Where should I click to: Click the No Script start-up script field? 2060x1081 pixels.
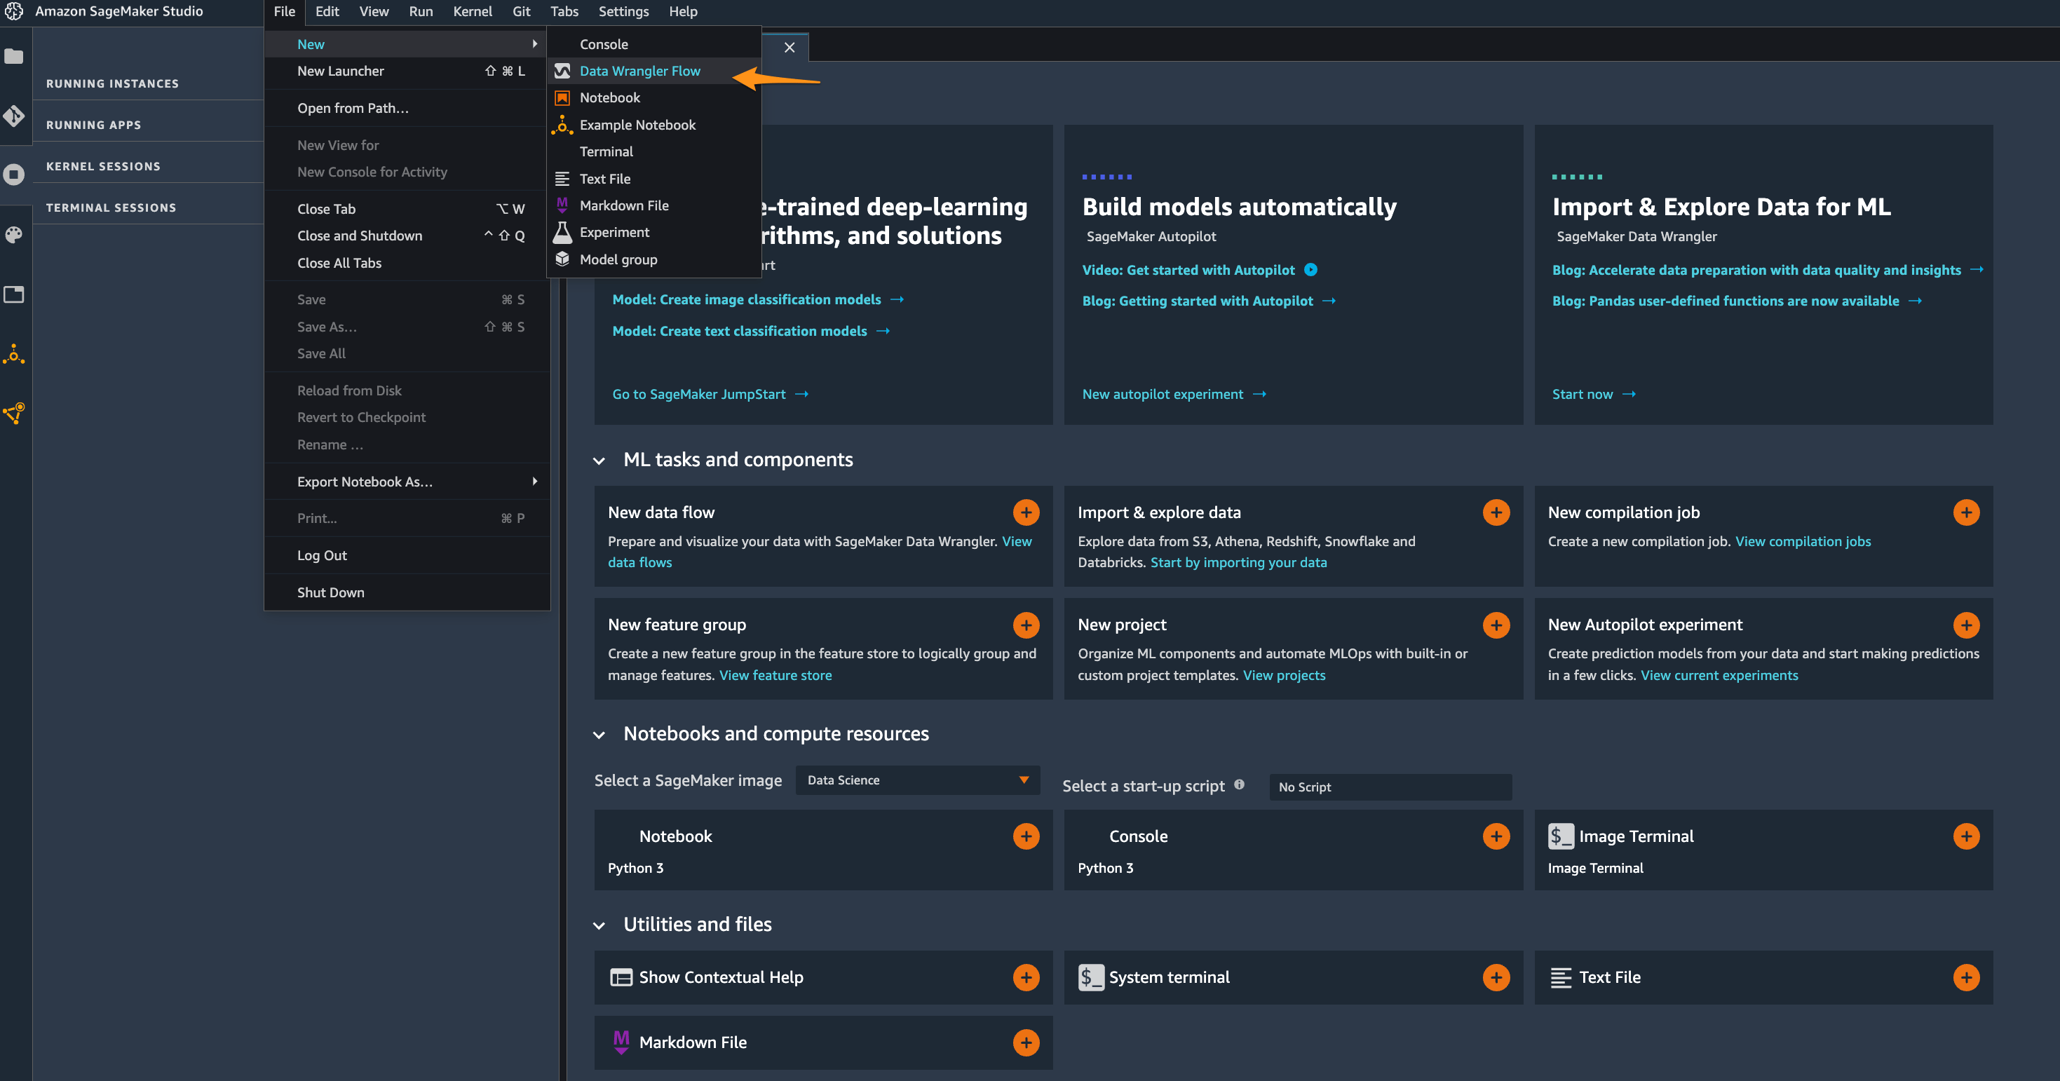point(1390,787)
